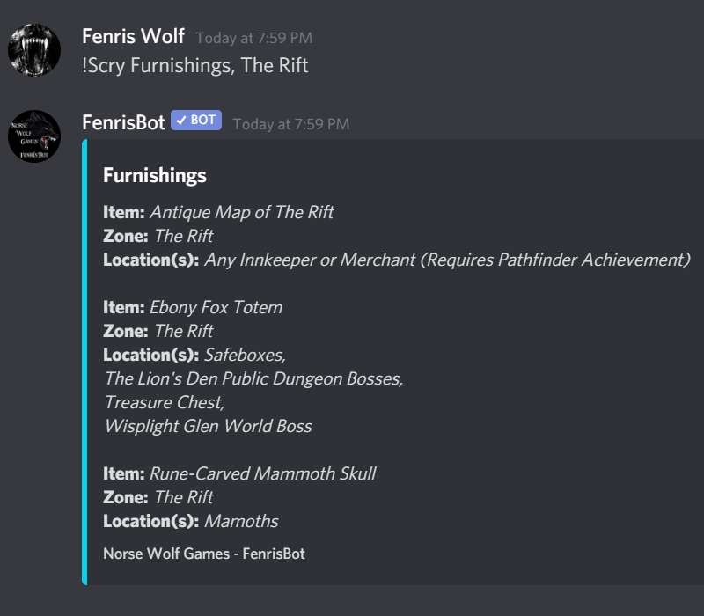Viewport: 704px width, 616px height.
Task: Click the checkmark in the BOT tag
Action: point(181,121)
